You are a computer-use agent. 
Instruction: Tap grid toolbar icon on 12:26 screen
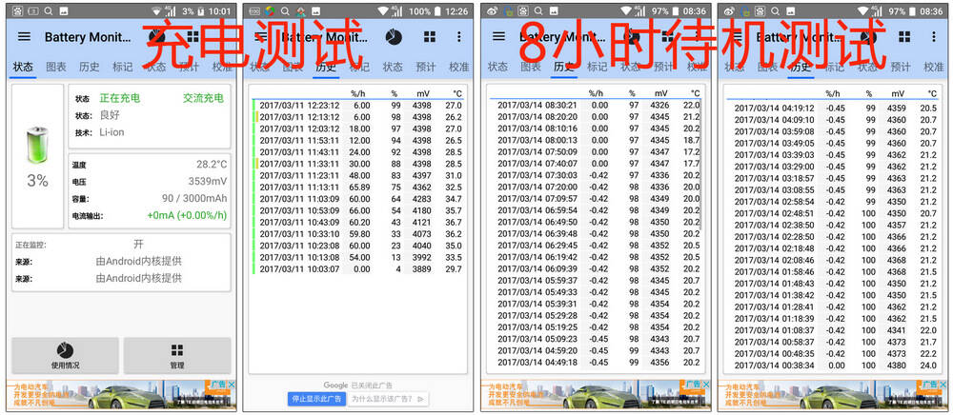[x=431, y=37]
